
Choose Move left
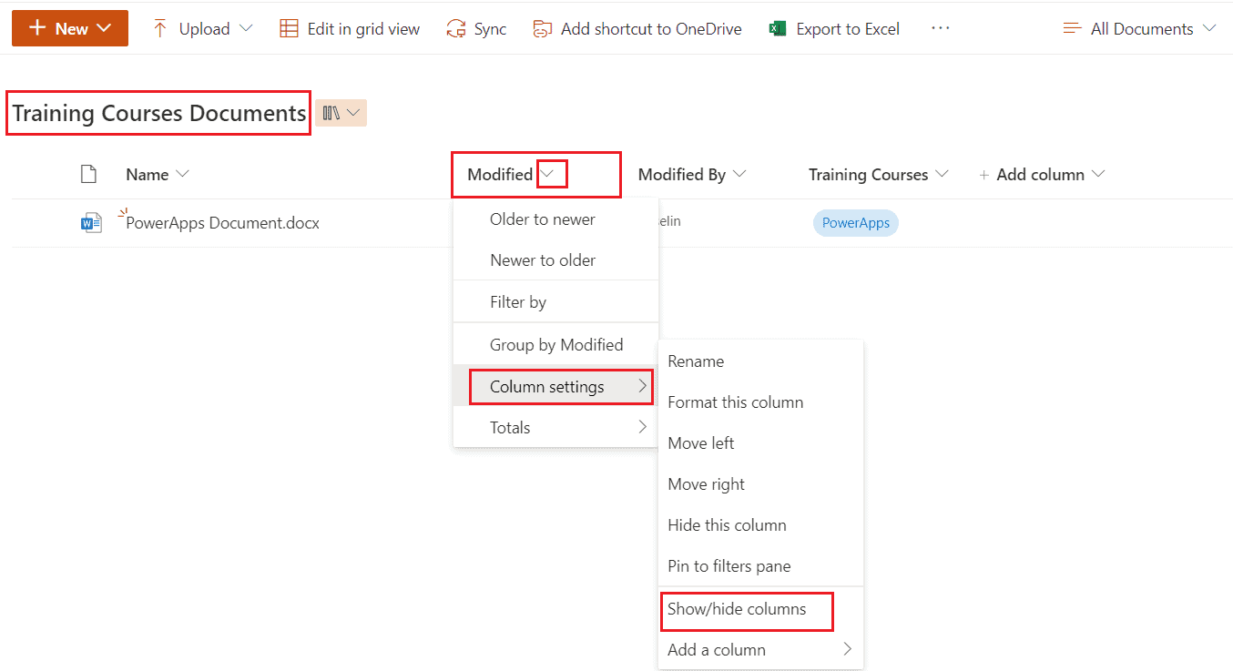(x=760, y=442)
